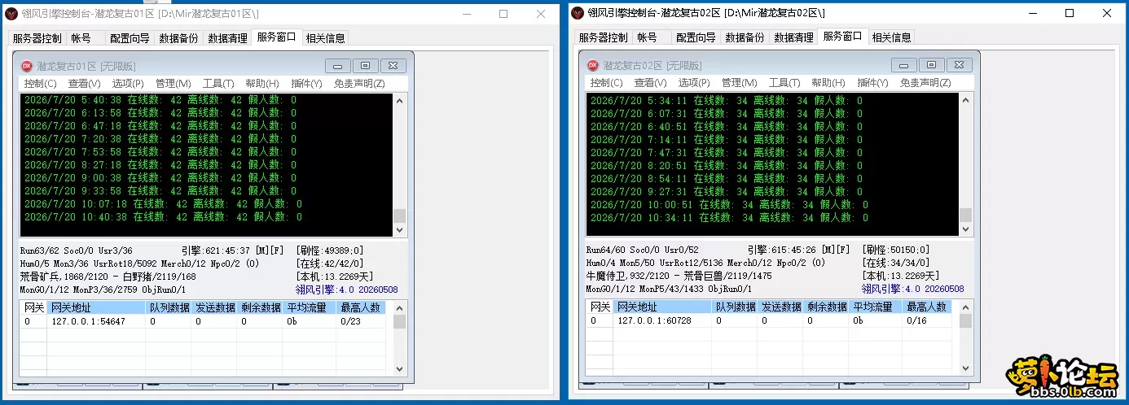This screenshot has width=1129, height=405.
Task: Click the 网关地址 column header in the 01区 table
Action: point(96,307)
